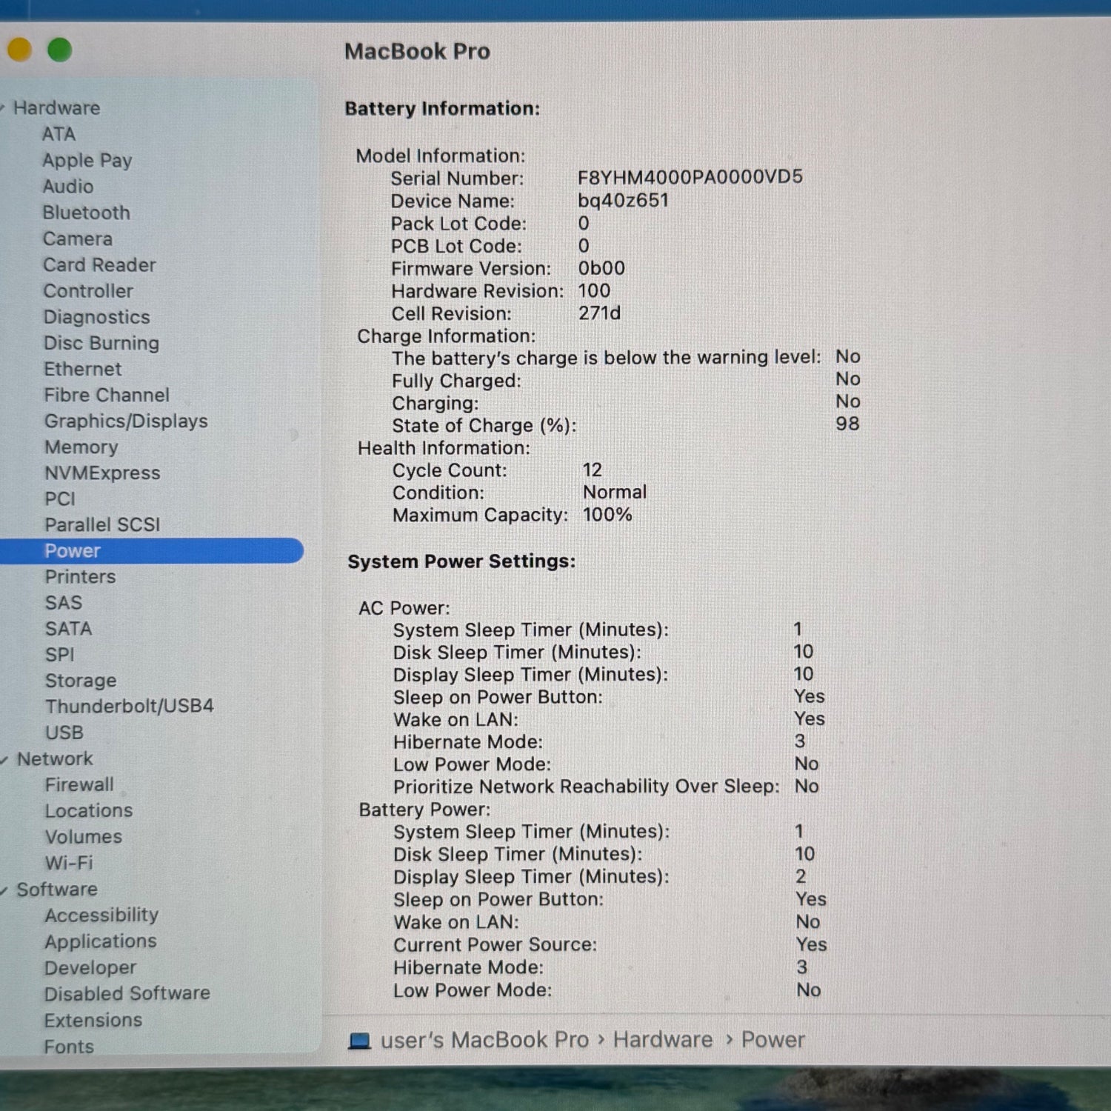
Task: Select the Software category label
Action: [57, 890]
